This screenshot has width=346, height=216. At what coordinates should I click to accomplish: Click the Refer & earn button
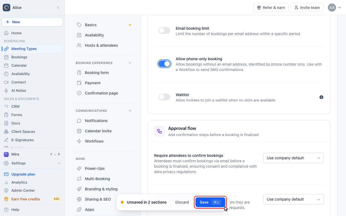pos(271,8)
